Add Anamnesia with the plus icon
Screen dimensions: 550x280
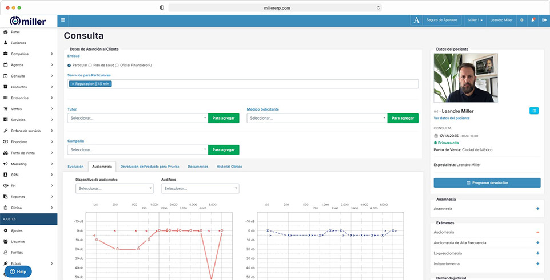pyautogui.click(x=538, y=209)
